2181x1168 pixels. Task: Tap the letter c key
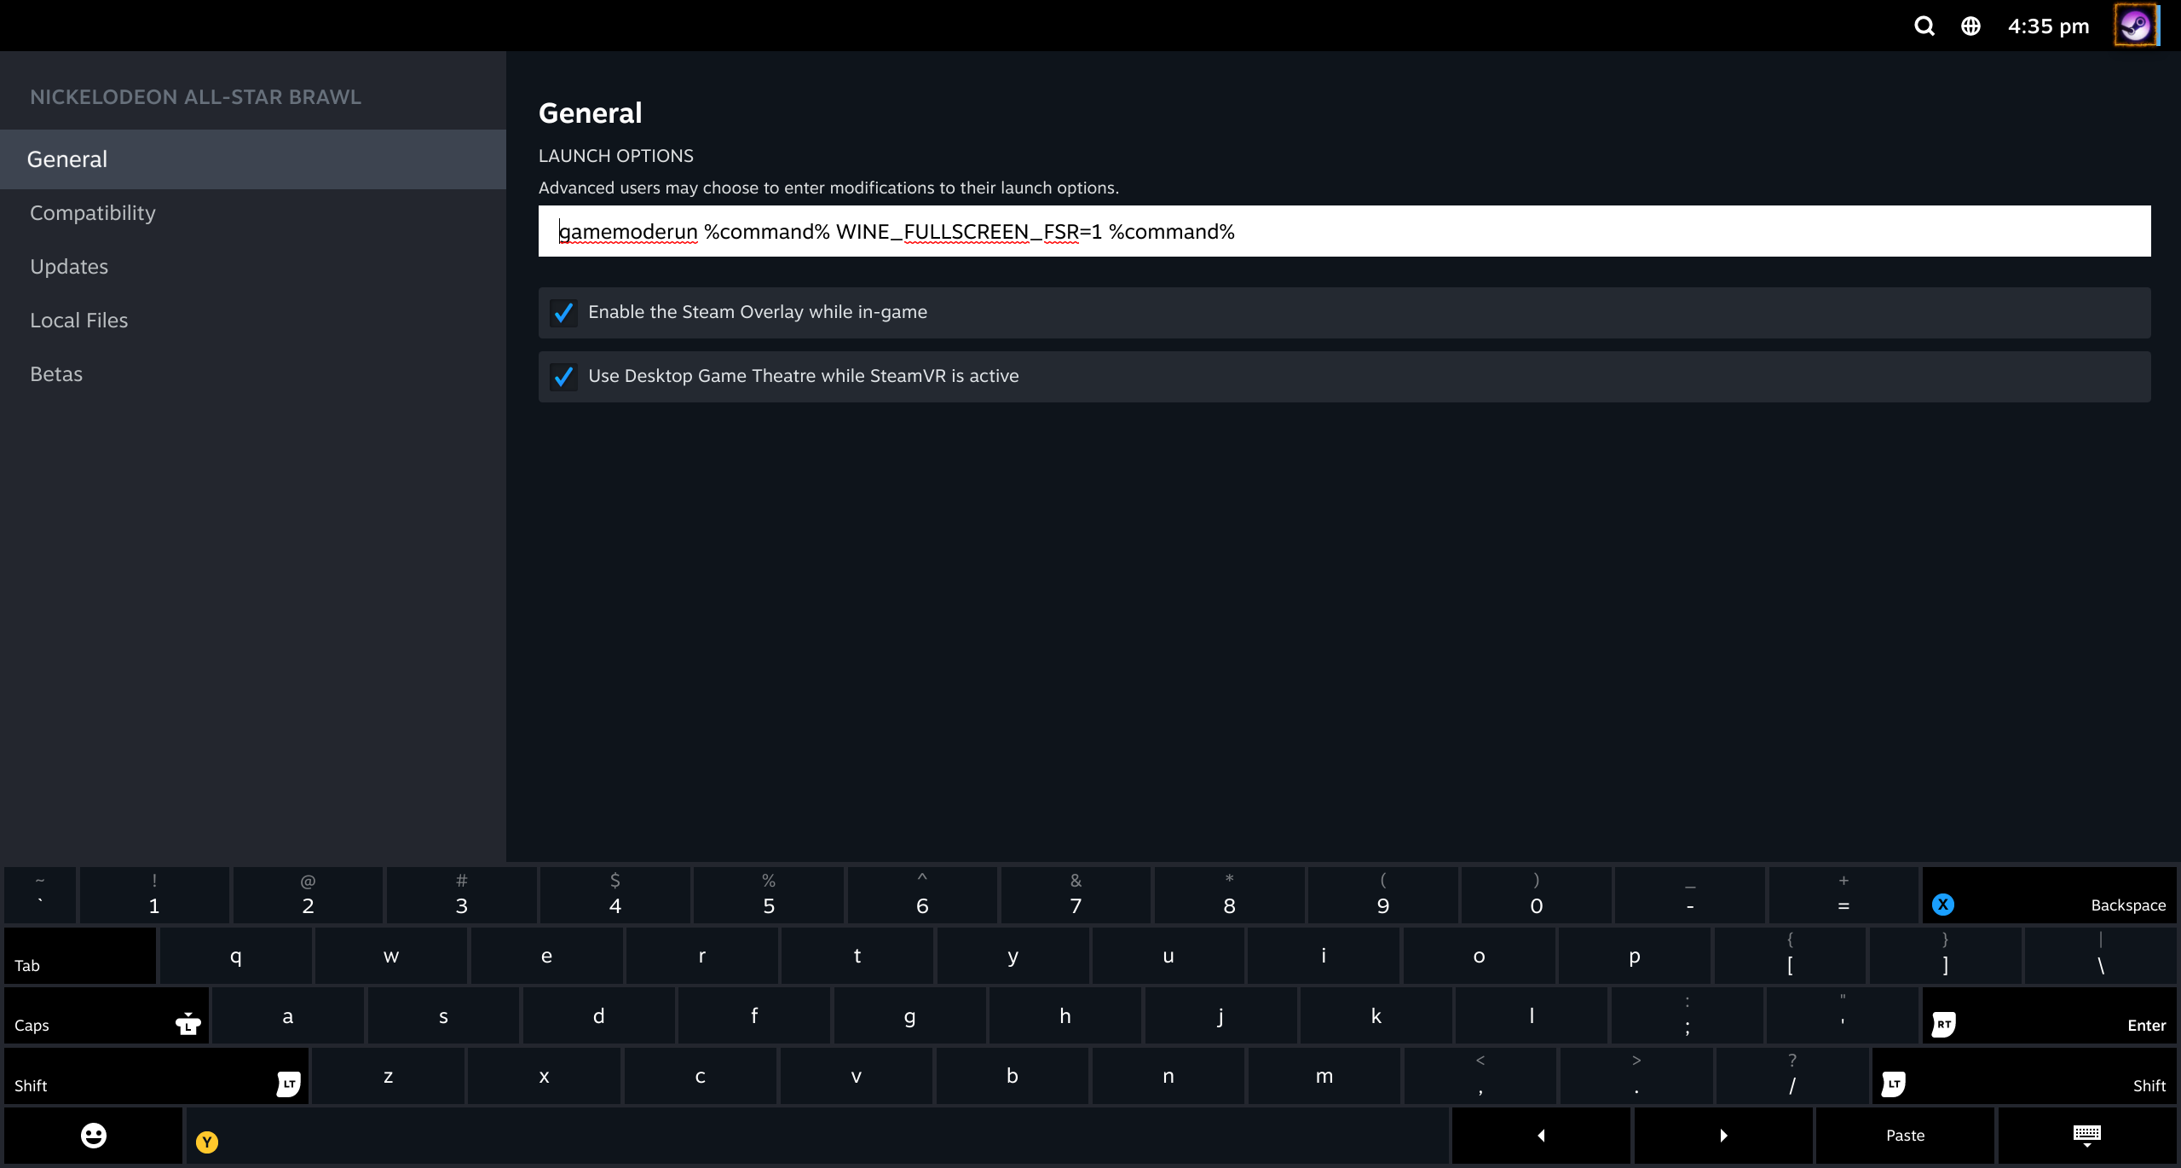click(x=700, y=1076)
